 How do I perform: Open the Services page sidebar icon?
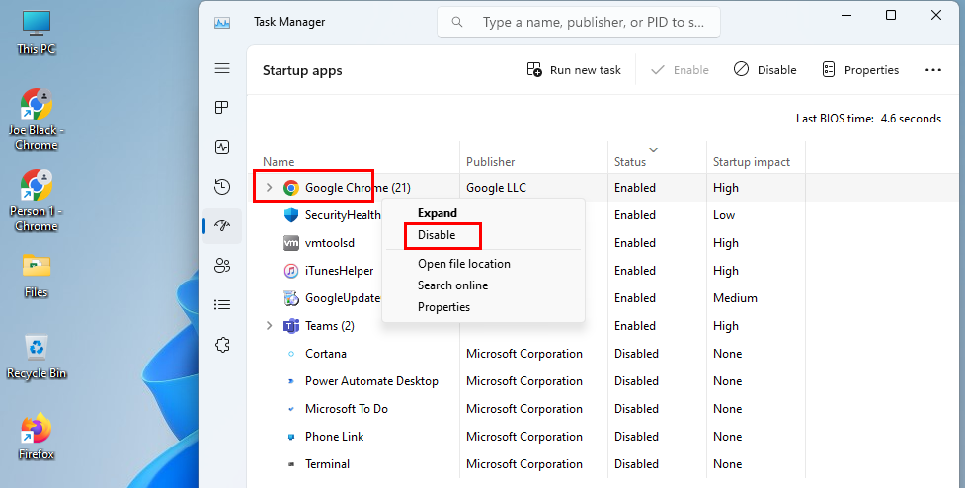[222, 344]
